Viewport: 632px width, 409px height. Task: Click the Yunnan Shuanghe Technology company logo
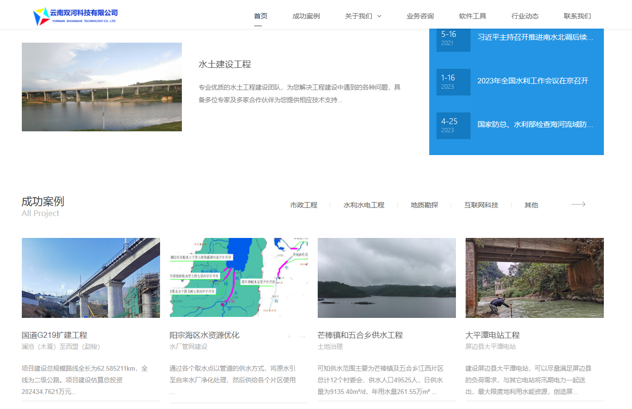pos(75,16)
